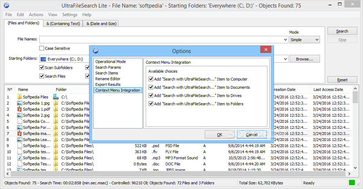
Task: Click the green status indicator in status bar
Action: coord(352,183)
